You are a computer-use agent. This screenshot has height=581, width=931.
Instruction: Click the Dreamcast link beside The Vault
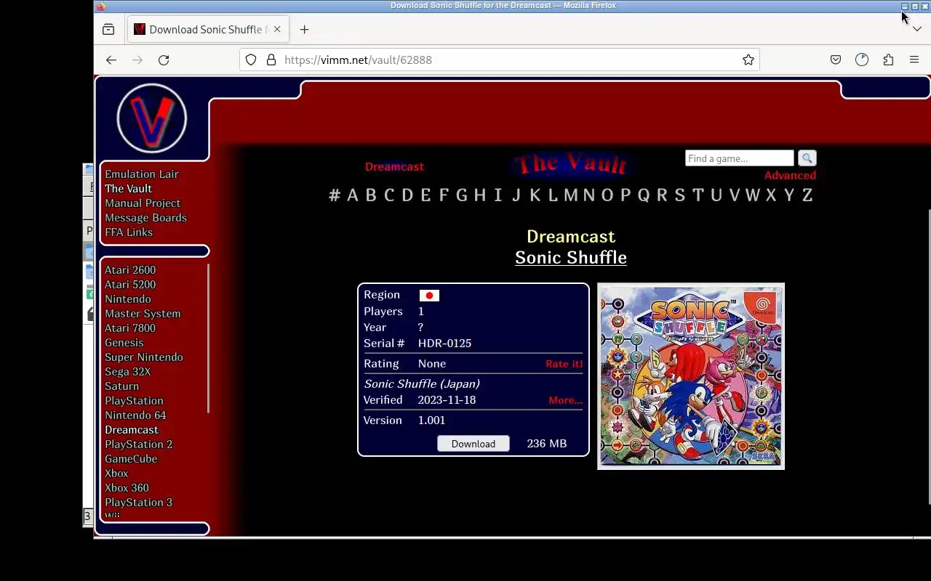(394, 166)
